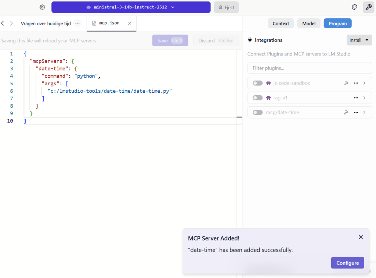Open tools icon for mcp/date-time
Image resolution: width=376 pixels, height=278 pixels.
[x=346, y=113]
